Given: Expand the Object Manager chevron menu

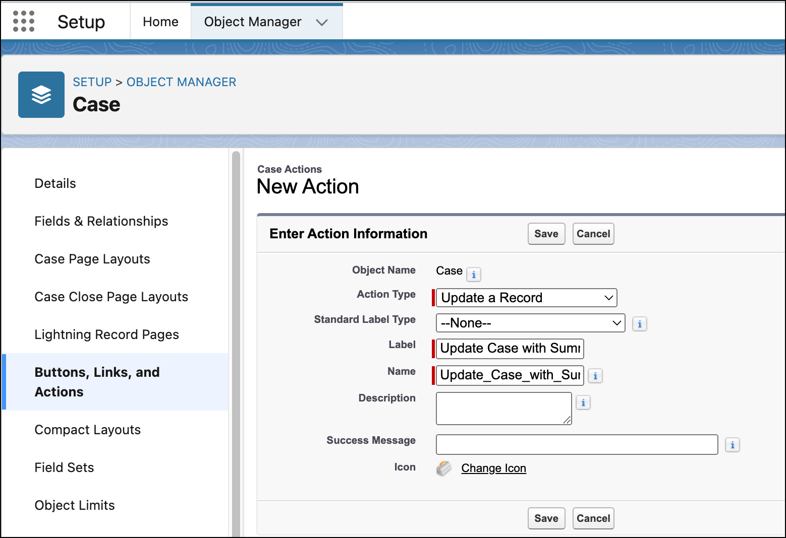Looking at the screenshot, I should (323, 22).
